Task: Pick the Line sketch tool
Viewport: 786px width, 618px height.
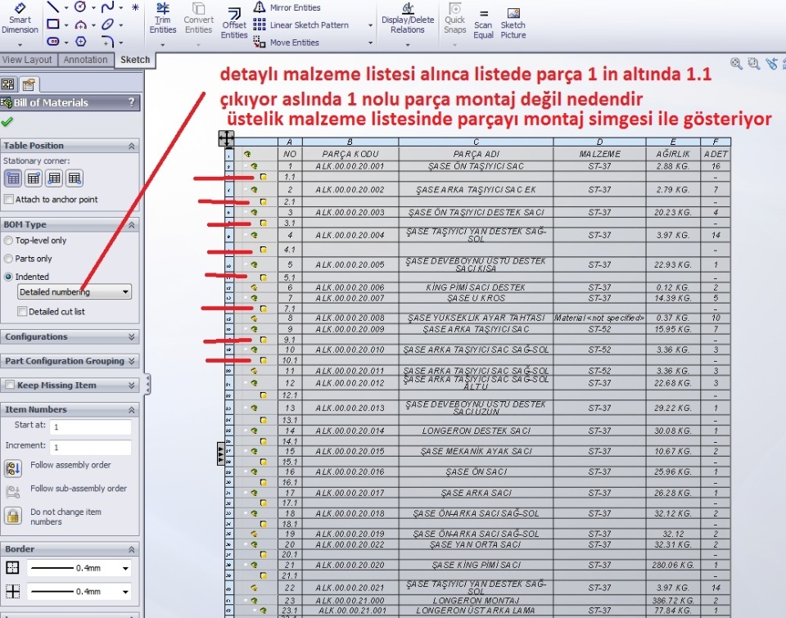Action: pos(52,7)
